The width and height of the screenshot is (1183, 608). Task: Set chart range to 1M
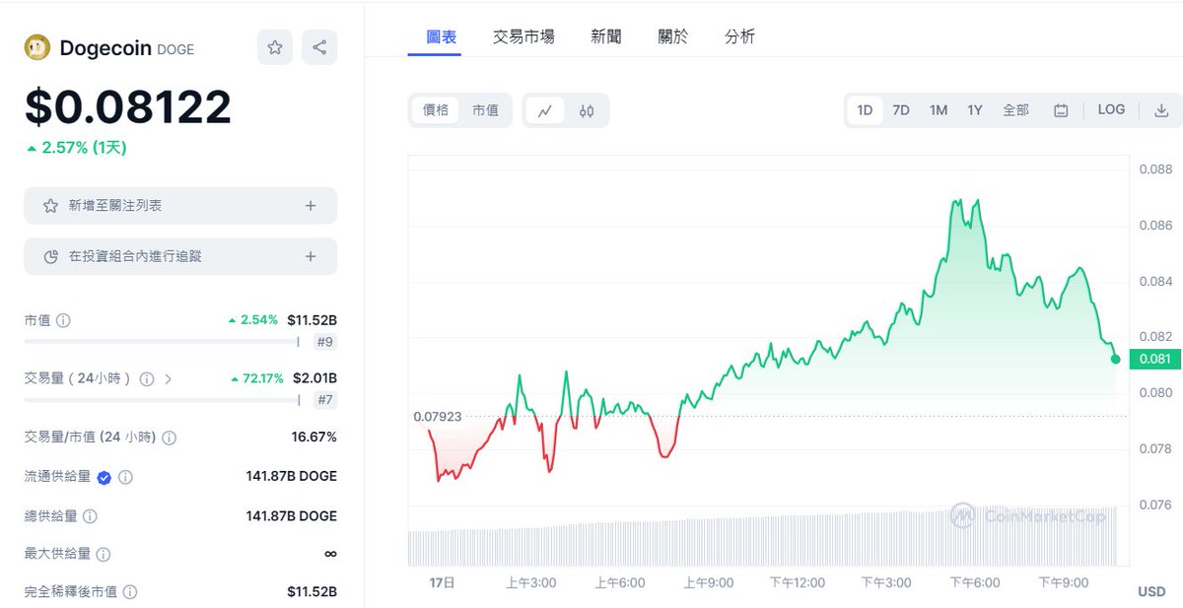(939, 110)
